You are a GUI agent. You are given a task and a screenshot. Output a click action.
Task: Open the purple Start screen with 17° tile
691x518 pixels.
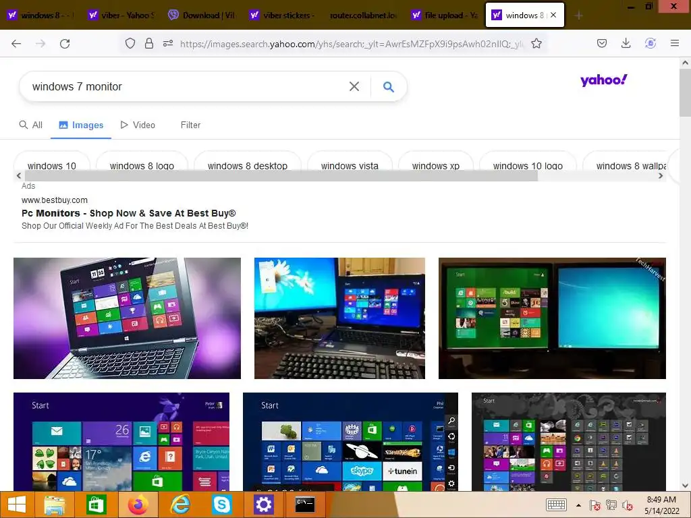click(x=121, y=442)
